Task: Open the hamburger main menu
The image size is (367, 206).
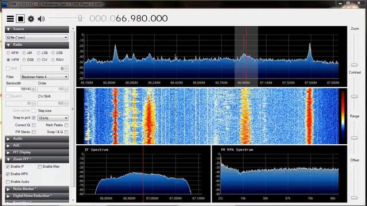Action: coord(10,18)
